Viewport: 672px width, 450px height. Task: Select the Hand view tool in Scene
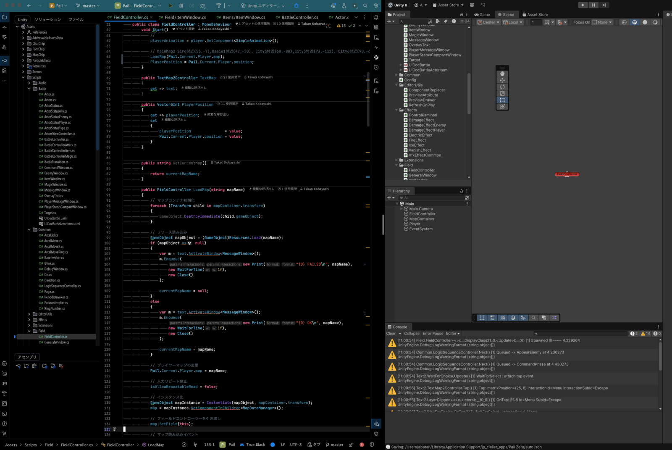502,74
